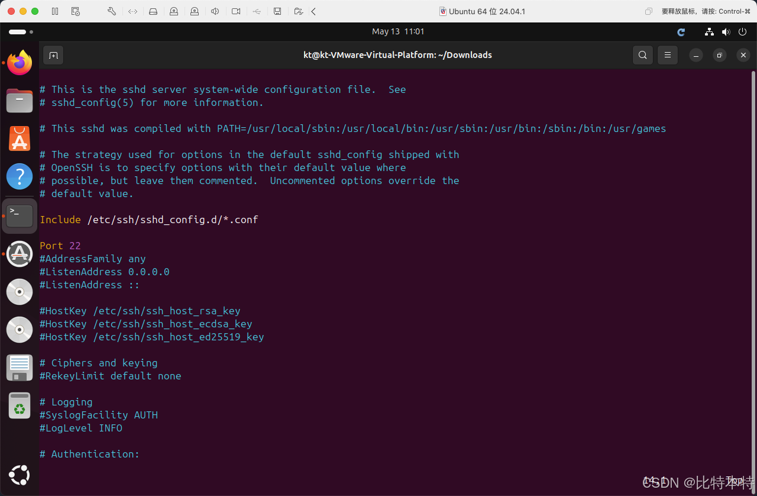757x496 pixels.
Task: Collapse the VMware device toolbar with the chevron
Action: pos(313,11)
